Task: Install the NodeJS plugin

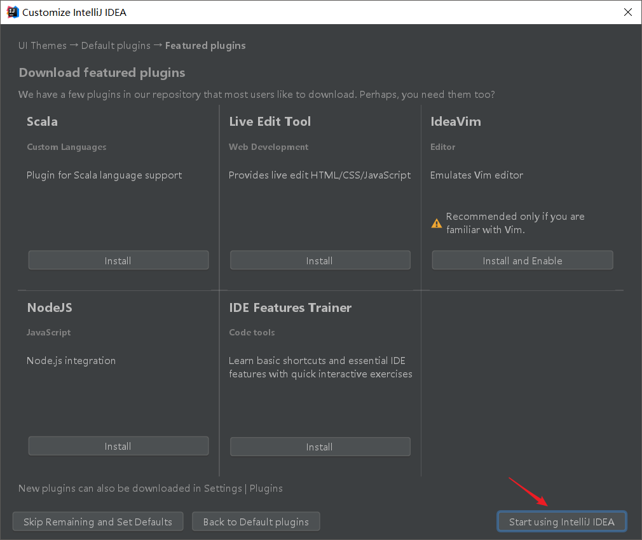Action: pos(118,446)
